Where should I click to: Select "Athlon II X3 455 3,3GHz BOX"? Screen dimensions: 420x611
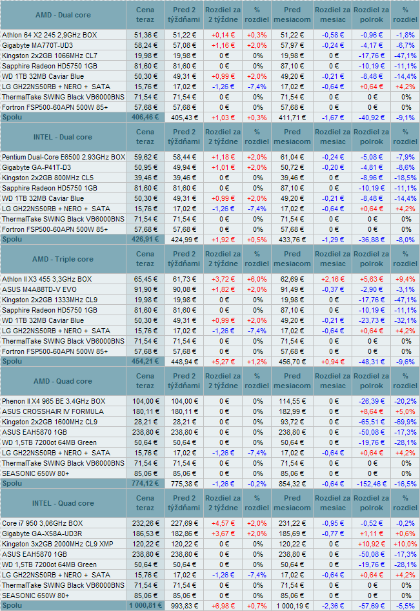click(x=46, y=279)
